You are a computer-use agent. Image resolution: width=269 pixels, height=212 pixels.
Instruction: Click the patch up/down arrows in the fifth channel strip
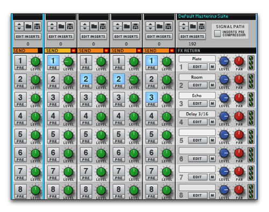151,26
